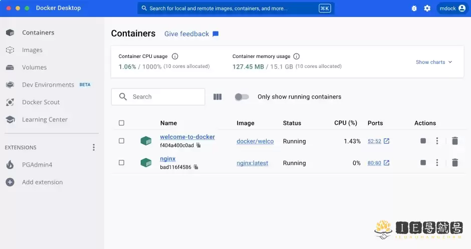Viewport: 471px width, 249px height.
Task: Open the Images sidebar item
Action: pyautogui.click(x=32, y=50)
